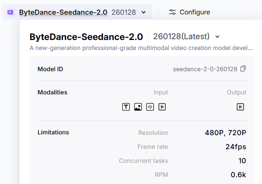
Task: Open the ByteDance-Seedance-2.0 model selector
Action: [x=77, y=12]
